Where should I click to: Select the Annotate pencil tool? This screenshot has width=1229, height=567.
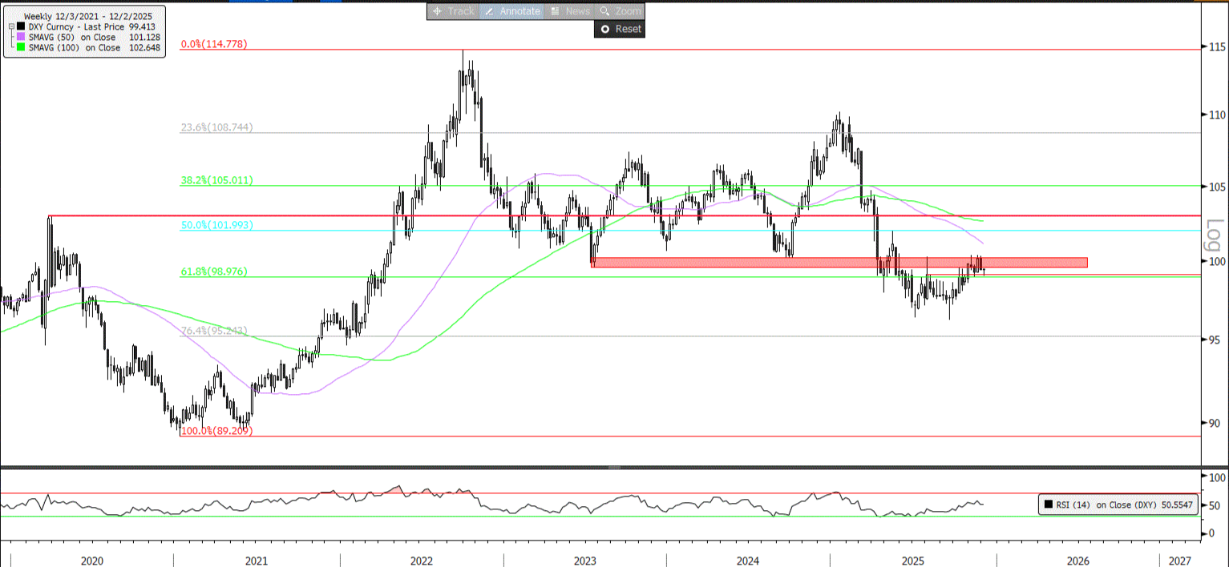(x=511, y=11)
